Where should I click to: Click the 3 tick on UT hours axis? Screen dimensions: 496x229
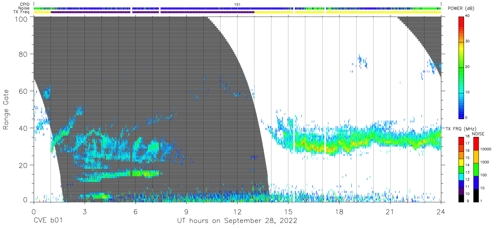point(84,211)
